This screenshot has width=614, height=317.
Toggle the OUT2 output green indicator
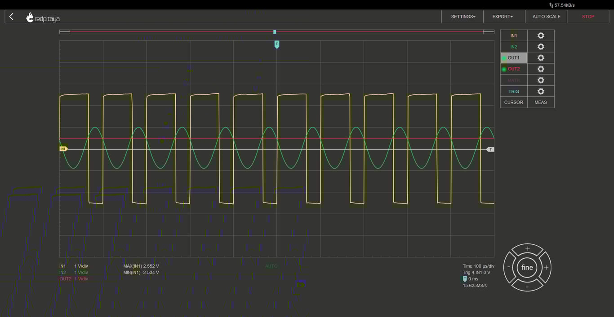click(504, 69)
